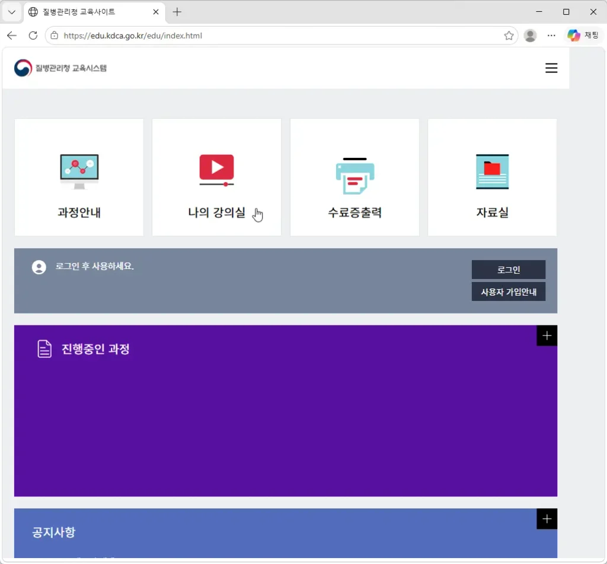Open the hamburger menu in the site header
607x564 pixels.
551,68
